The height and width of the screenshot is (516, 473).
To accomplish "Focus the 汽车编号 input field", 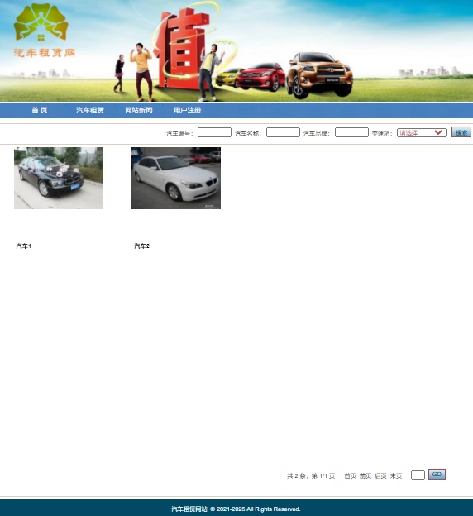I will (x=214, y=132).
